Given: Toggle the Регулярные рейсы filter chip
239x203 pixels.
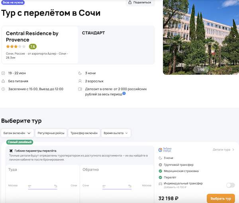Looking at the screenshot, I should coord(51,133).
